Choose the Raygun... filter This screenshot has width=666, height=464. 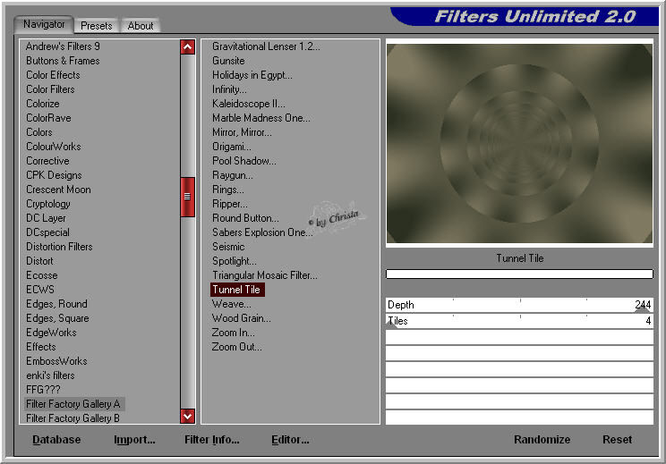coord(233,175)
